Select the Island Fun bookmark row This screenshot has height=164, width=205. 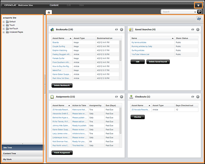pyautogui.click(x=85, y=70)
